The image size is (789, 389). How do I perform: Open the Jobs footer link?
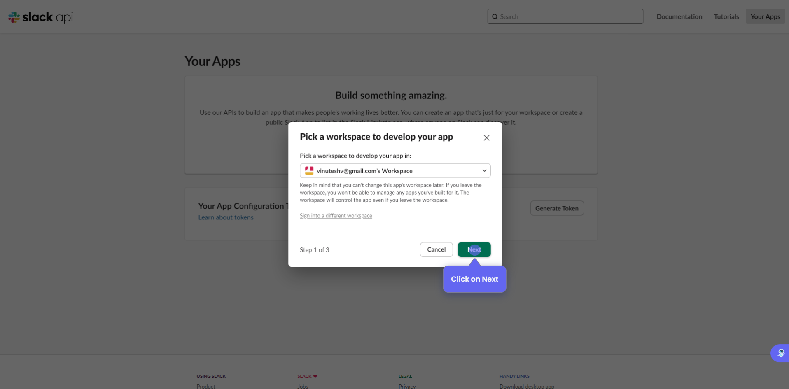303,386
